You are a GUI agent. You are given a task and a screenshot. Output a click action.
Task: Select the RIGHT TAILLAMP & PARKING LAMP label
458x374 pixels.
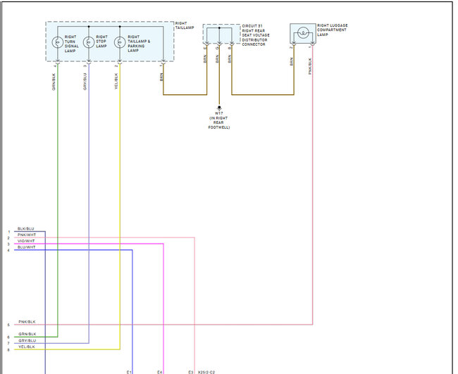pyautogui.click(x=139, y=44)
